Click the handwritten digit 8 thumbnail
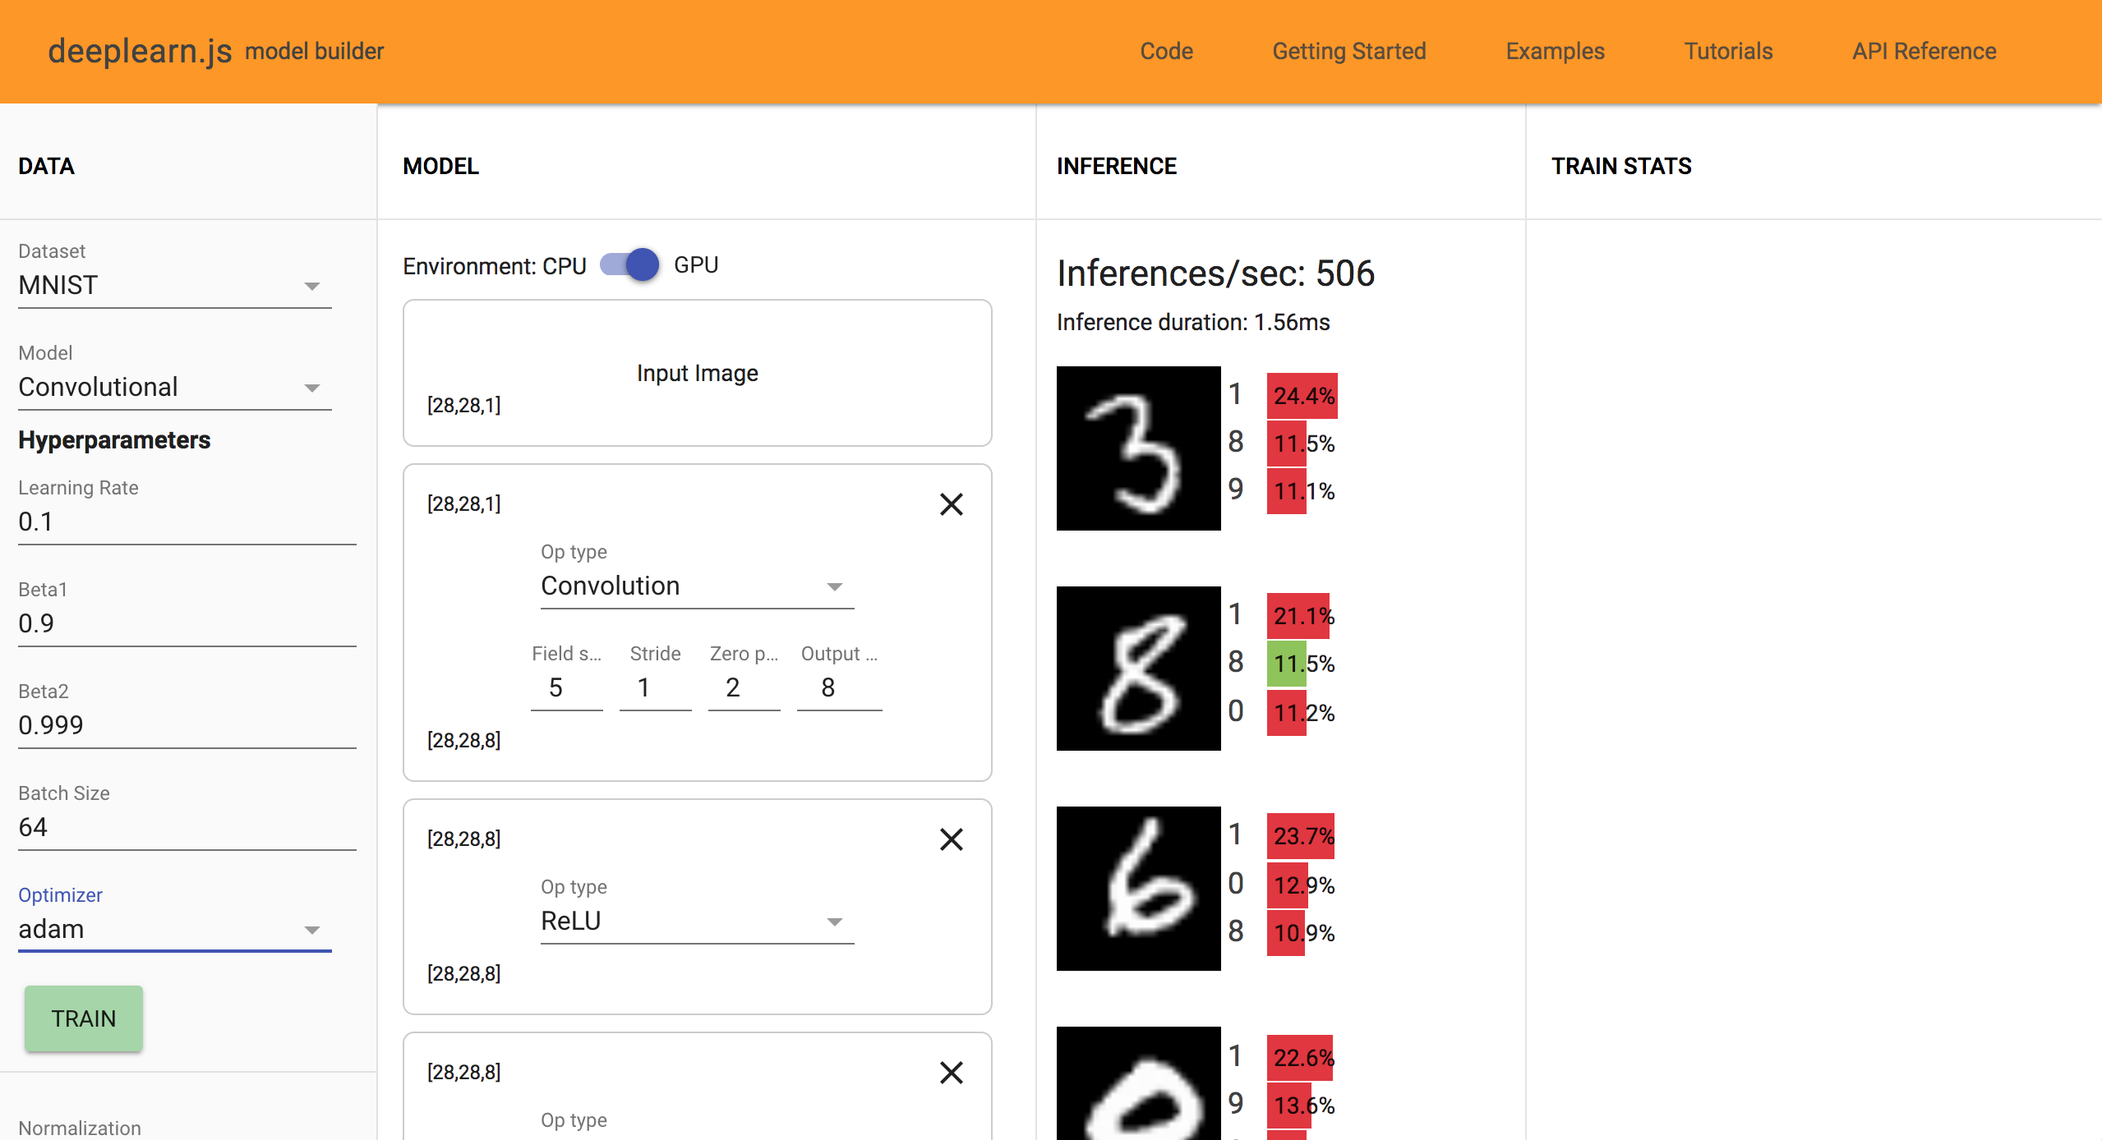Screen dimensions: 2102x1140 point(1138,667)
